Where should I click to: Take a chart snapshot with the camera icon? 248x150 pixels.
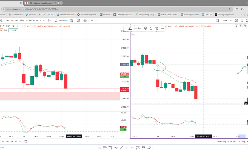click(247, 20)
